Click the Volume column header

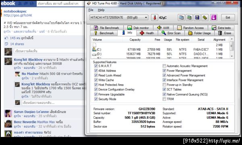[97, 39]
